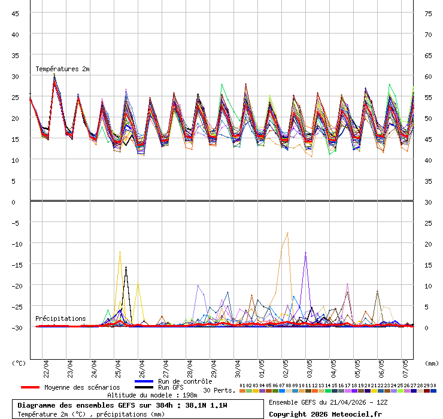Click the (mm) unit label on right axis

(x=432, y=363)
